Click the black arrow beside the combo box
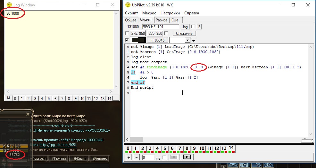Image resolution: width=316 pixels, height=168 pixels. (x=194, y=40)
